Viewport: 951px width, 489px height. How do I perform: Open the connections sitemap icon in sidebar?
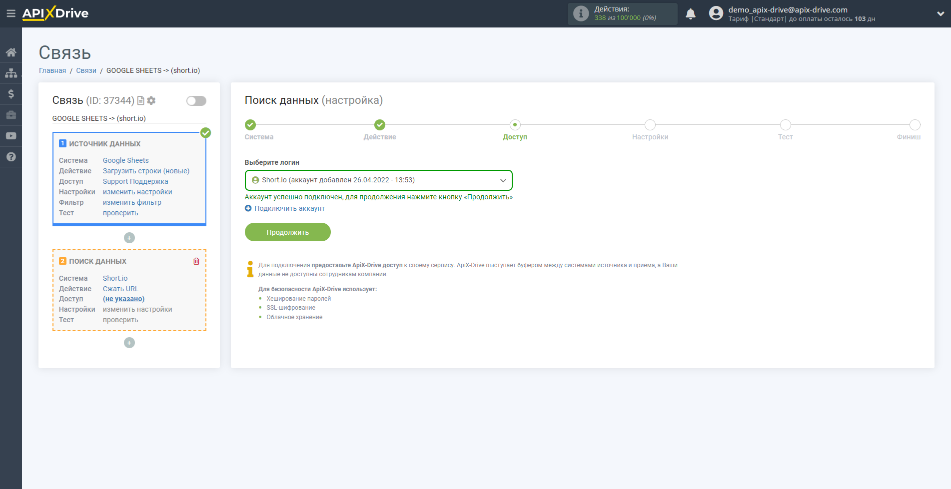11,73
